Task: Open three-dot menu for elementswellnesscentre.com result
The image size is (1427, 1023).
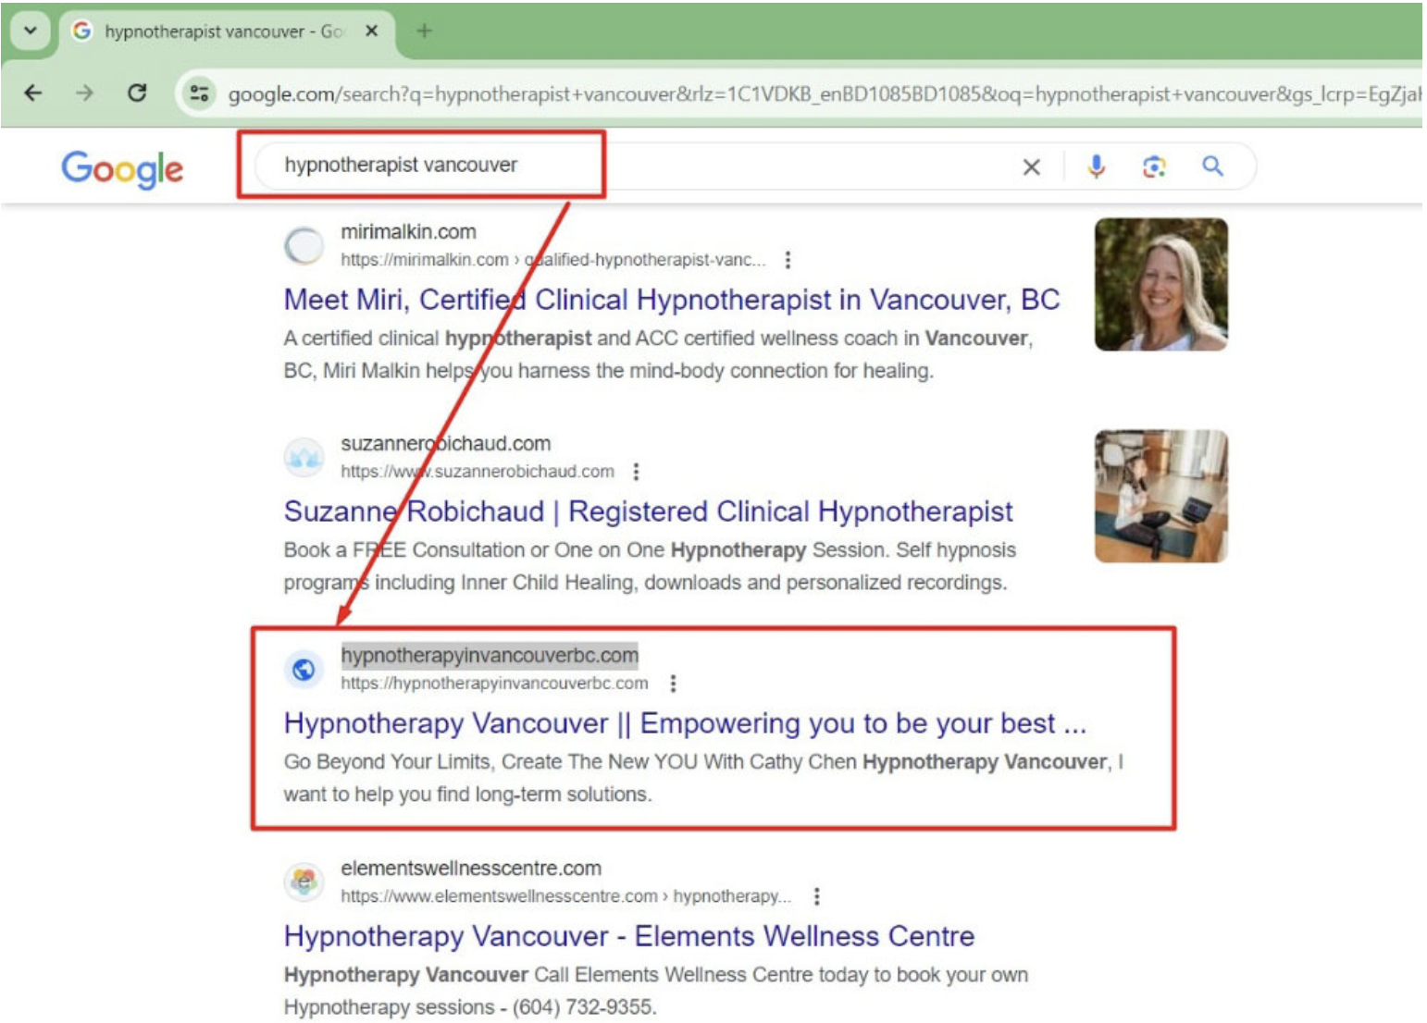Action: coord(815,896)
